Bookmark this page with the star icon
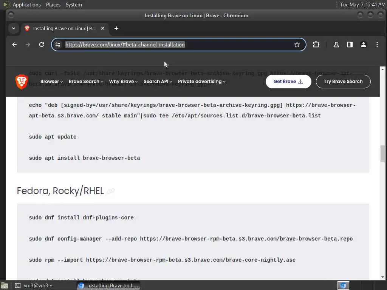 pyautogui.click(x=297, y=45)
